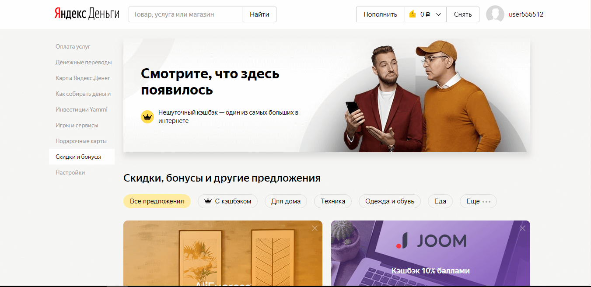This screenshot has width=591, height=287.
Task: Click the Пополнить button
Action: (380, 14)
